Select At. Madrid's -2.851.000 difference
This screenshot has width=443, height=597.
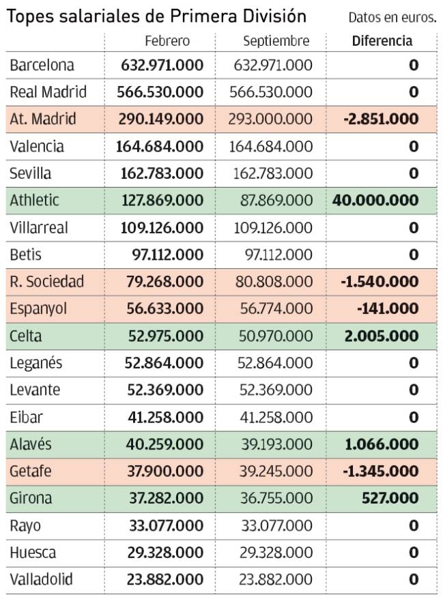pyautogui.click(x=381, y=119)
